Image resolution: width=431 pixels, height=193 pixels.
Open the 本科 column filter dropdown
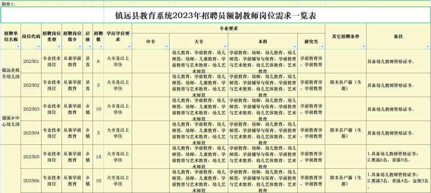tap(295, 47)
